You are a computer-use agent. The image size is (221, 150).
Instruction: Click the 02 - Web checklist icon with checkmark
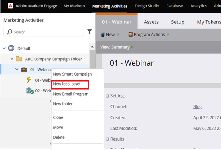[30, 91]
